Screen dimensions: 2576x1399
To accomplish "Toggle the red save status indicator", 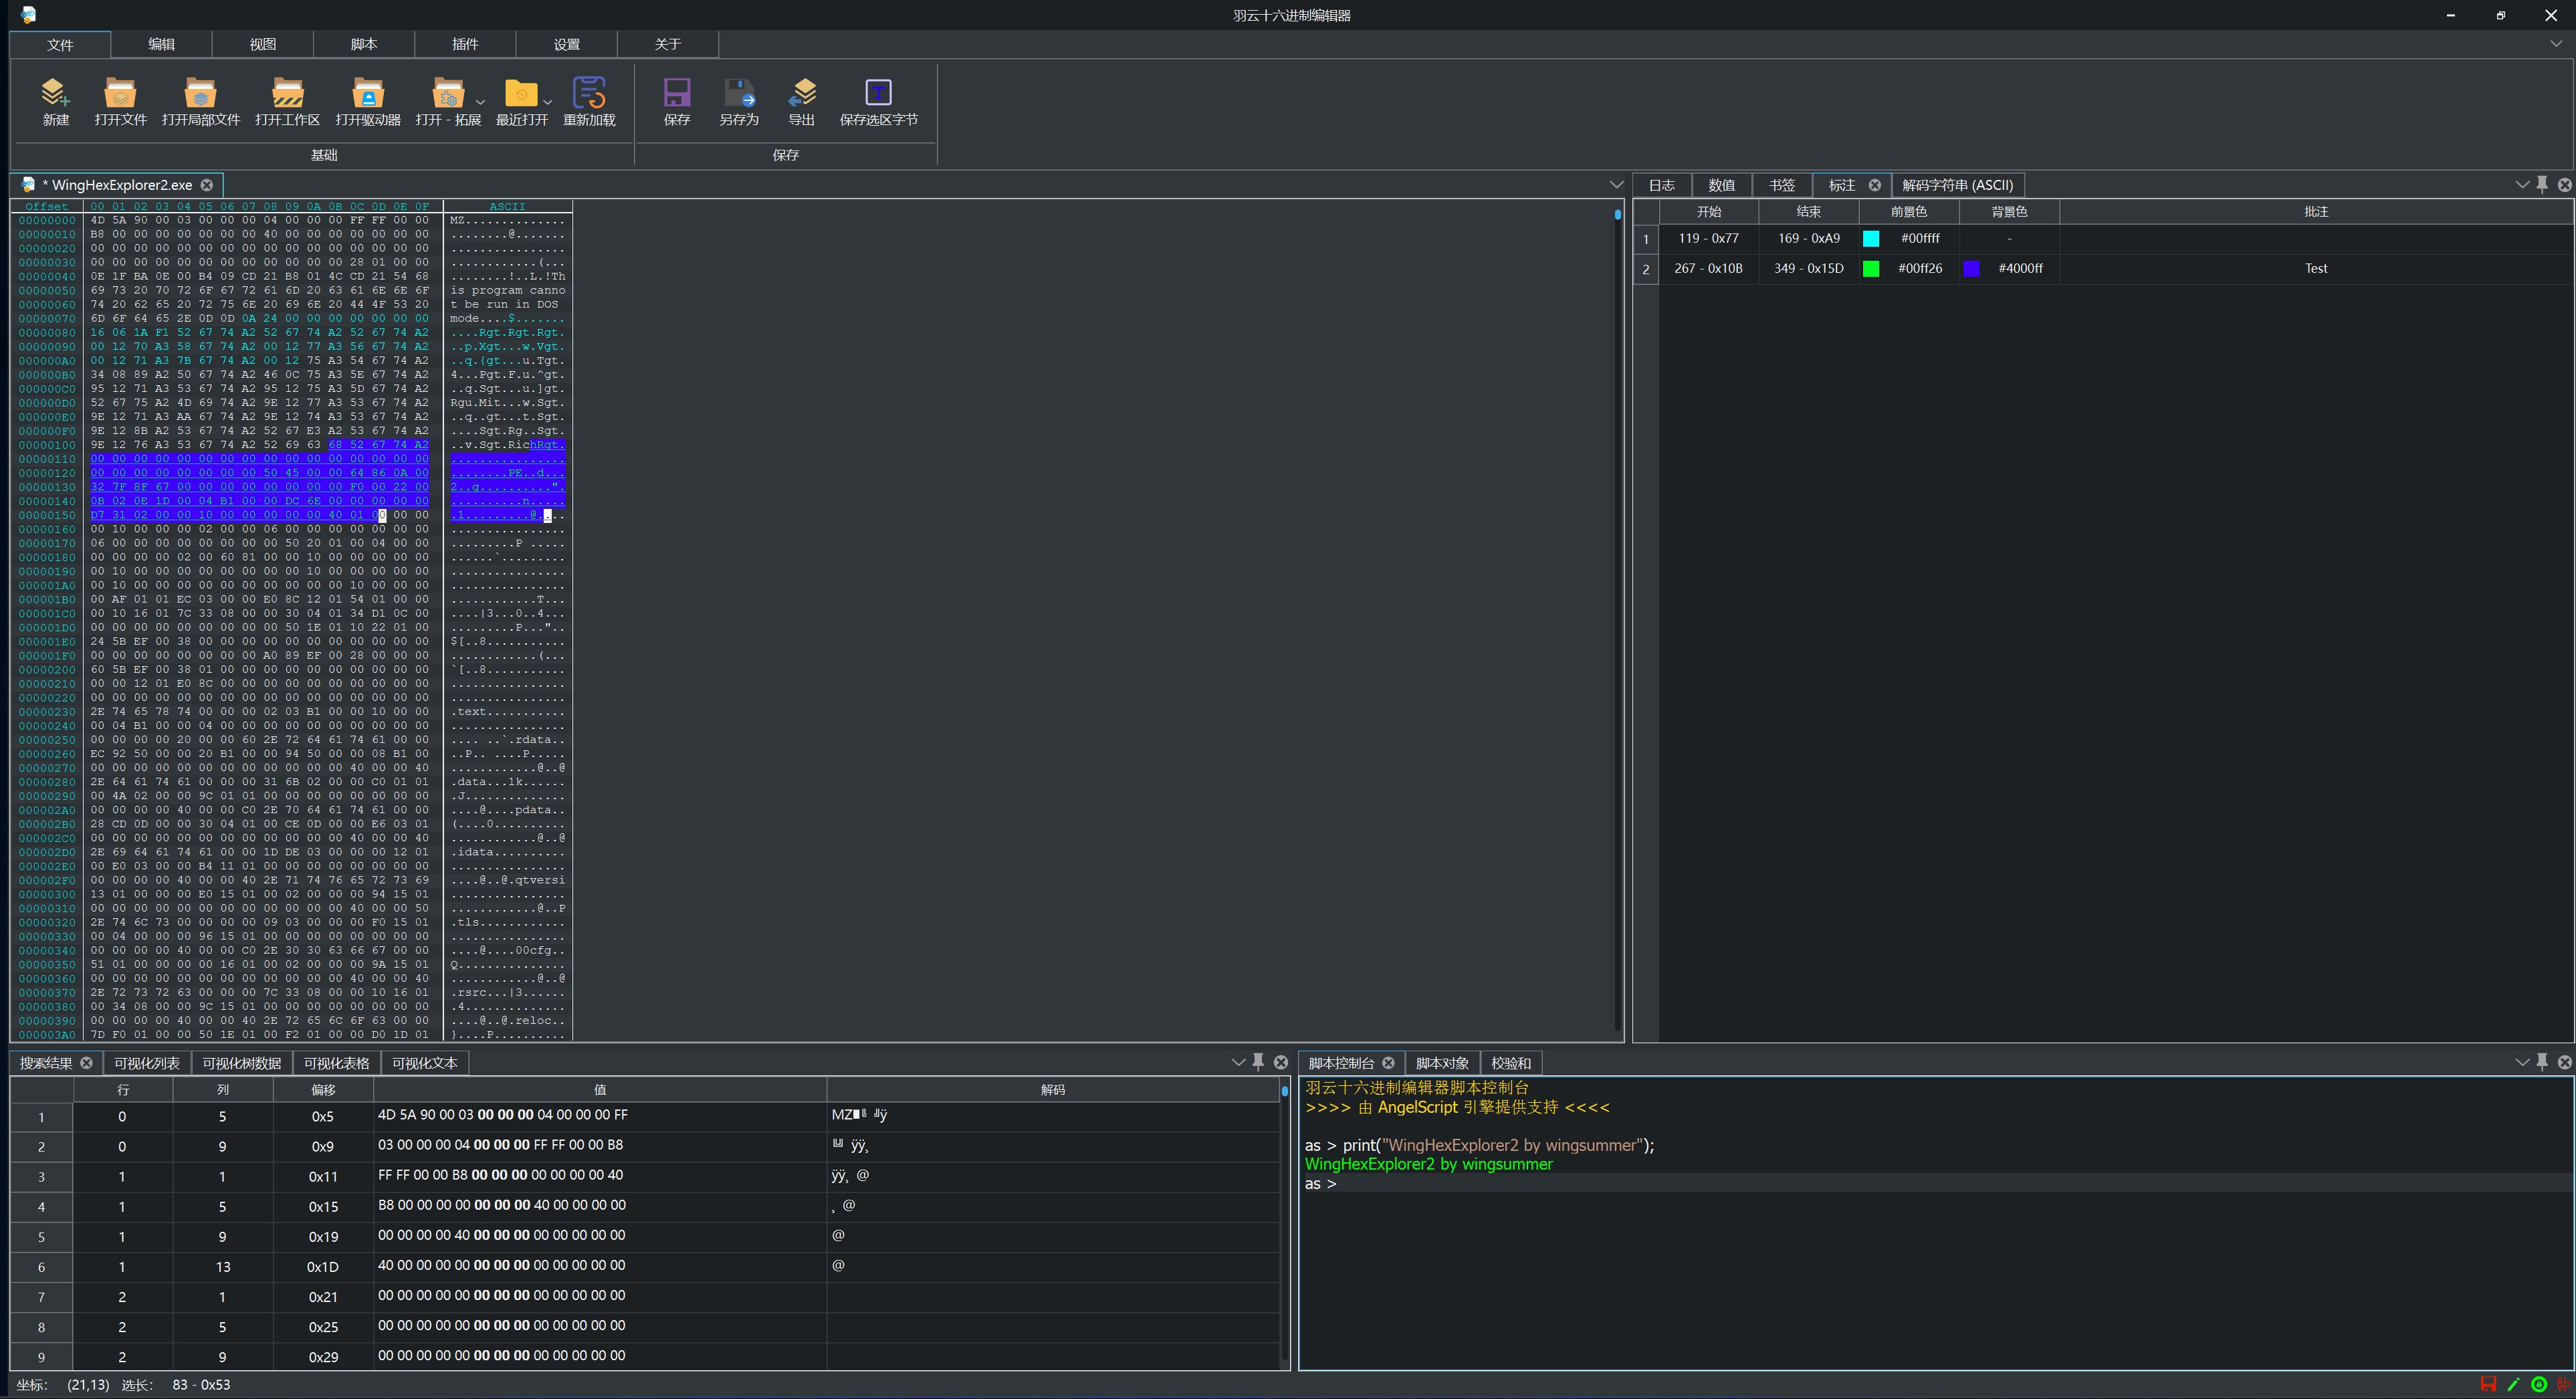I will (2488, 1384).
